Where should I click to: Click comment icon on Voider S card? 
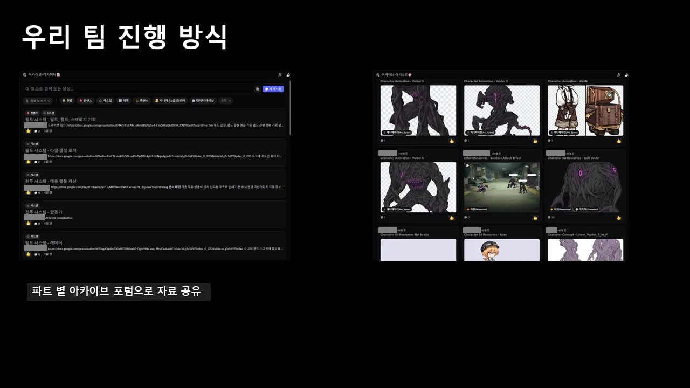click(382, 141)
